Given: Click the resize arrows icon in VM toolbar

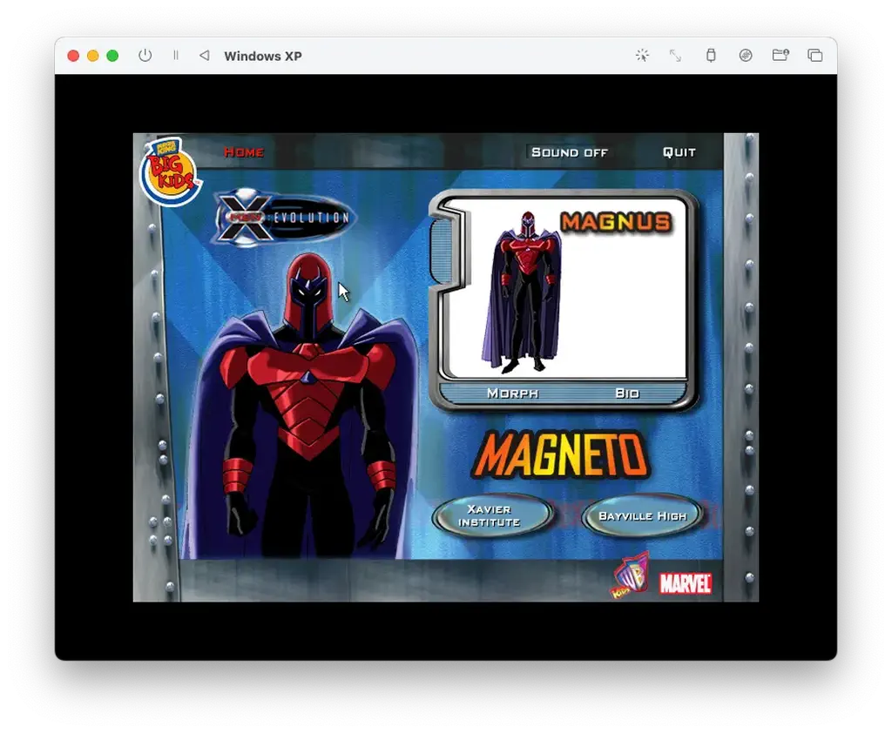Looking at the screenshot, I should click(x=675, y=55).
